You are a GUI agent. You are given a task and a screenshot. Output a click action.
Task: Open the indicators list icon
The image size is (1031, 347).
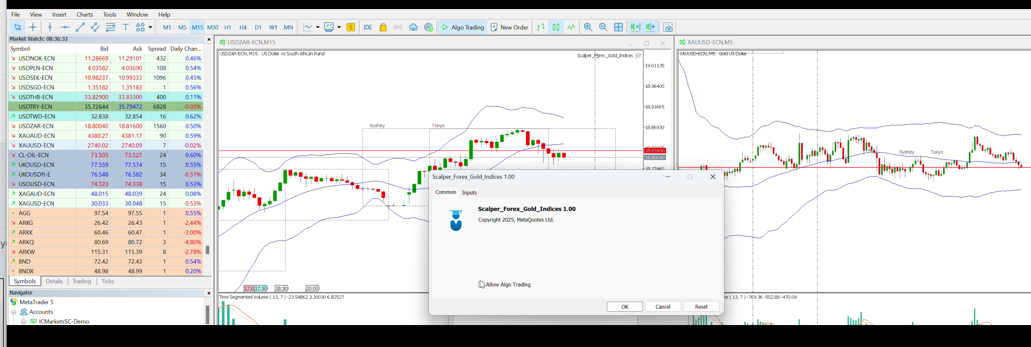308,27
